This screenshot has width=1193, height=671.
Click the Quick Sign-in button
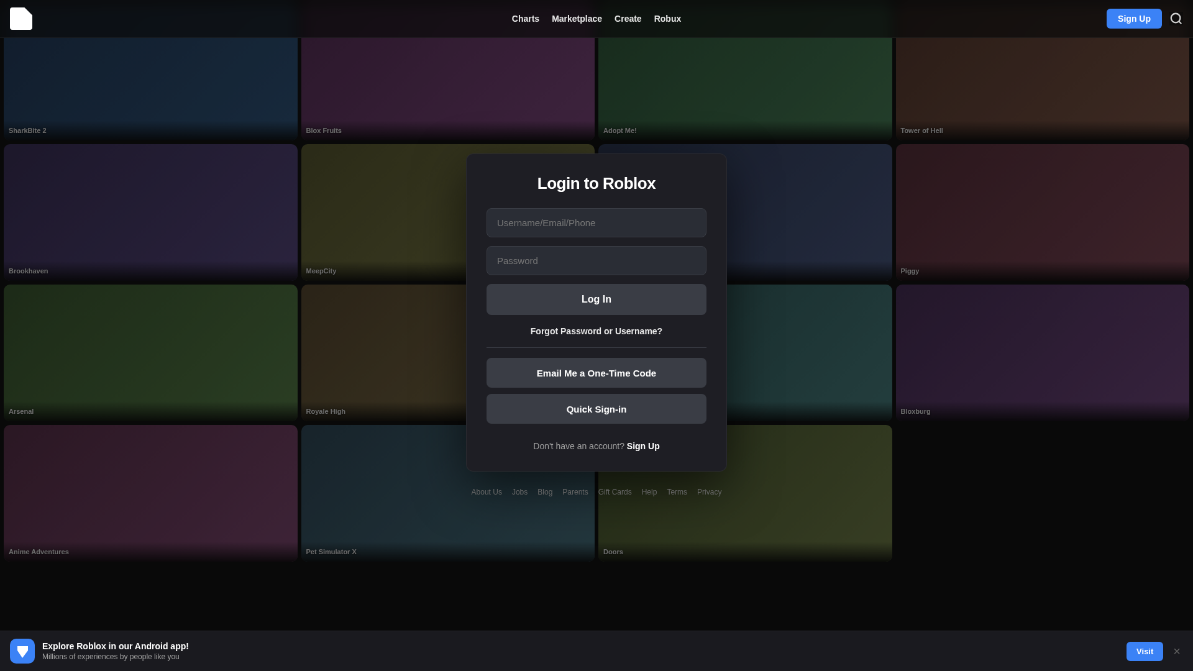tap(596, 409)
